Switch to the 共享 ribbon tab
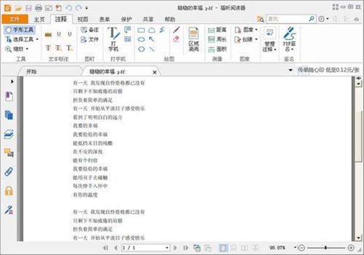The width and height of the screenshot is (364, 255). tap(148, 19)
